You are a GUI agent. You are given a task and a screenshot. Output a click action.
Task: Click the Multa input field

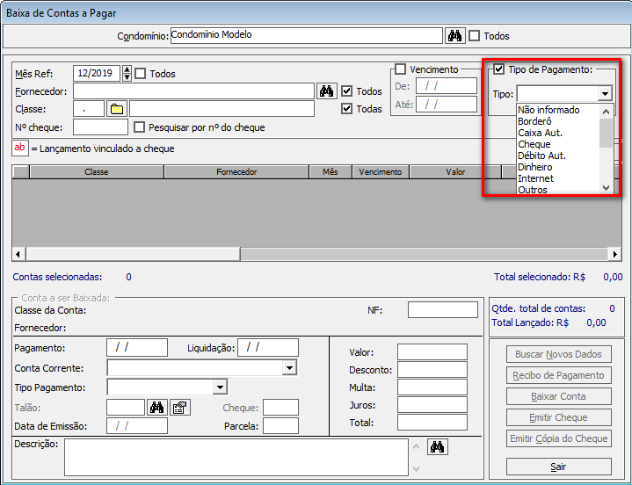(432, 387)
